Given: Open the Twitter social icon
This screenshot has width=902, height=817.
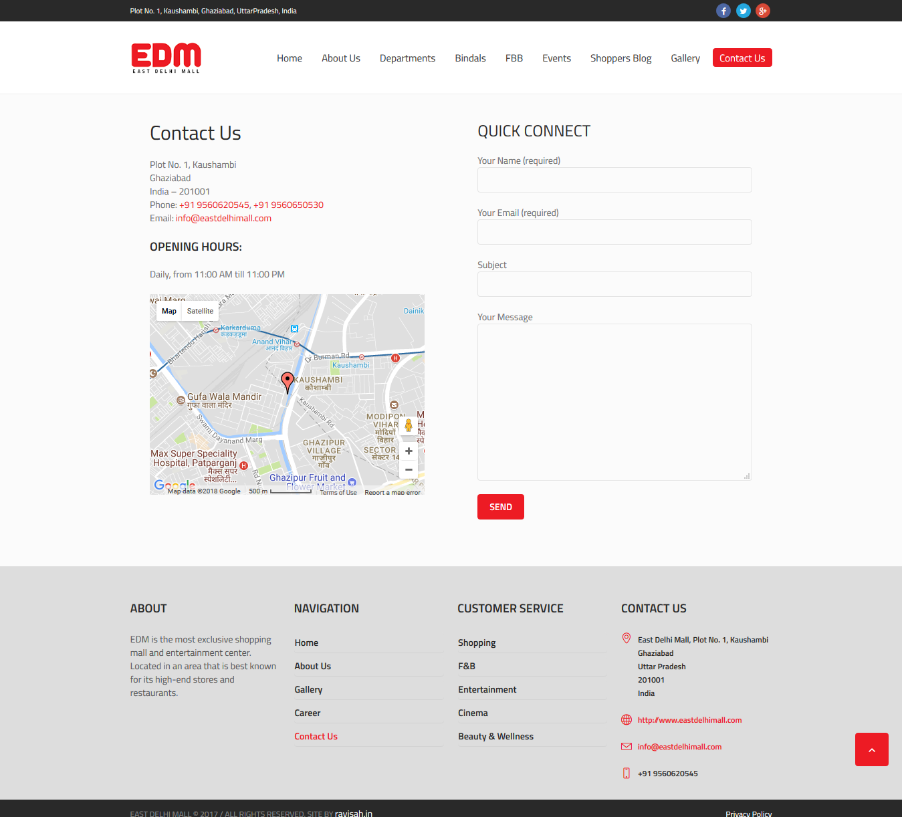Looking at the screenshot, I should click(743, 11).
